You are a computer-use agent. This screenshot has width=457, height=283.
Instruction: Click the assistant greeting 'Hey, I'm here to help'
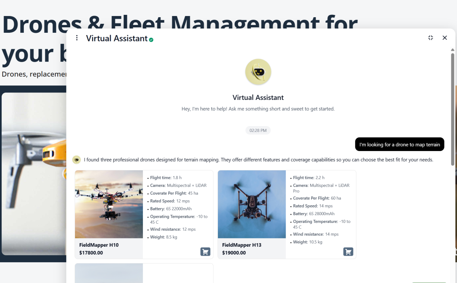pyautogui.click(x=258, y=109)
